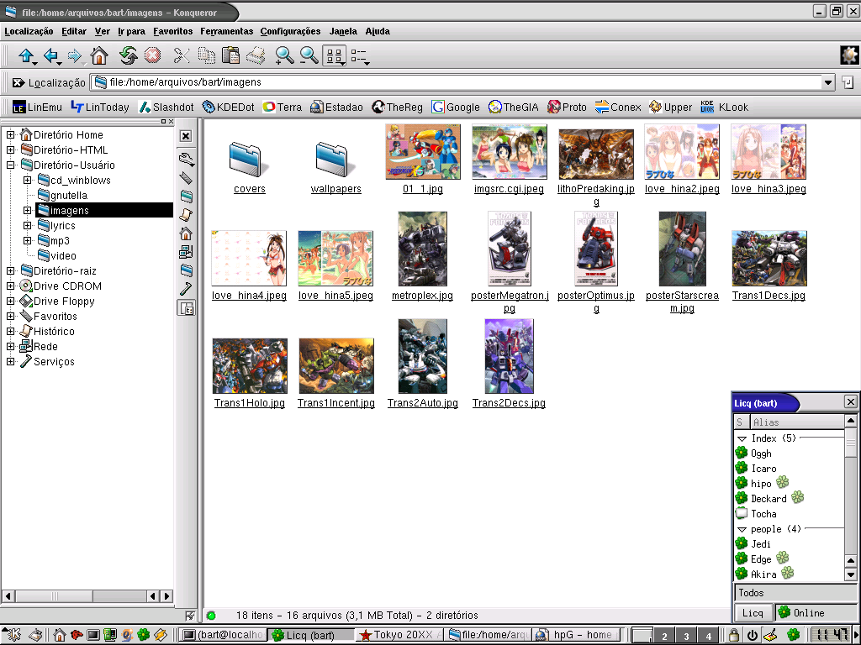Reload the current folder view
The width and height of the screenshot is (861, 645).
[x=129, y=55]
